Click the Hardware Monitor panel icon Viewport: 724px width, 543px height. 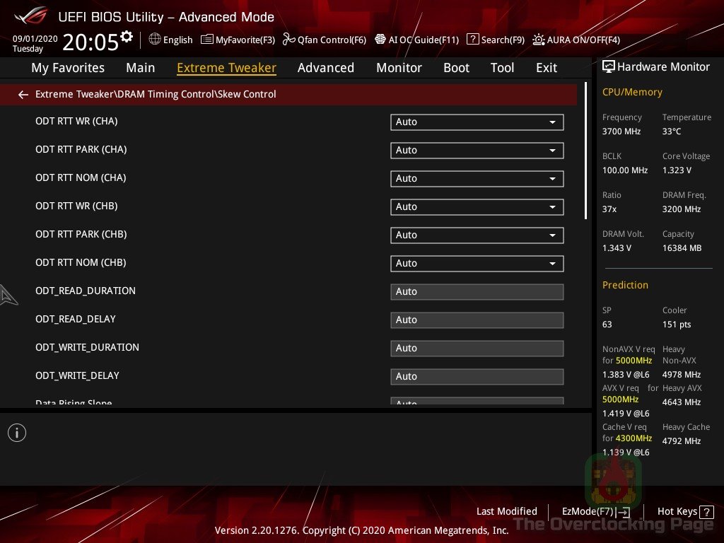point(609,66)
